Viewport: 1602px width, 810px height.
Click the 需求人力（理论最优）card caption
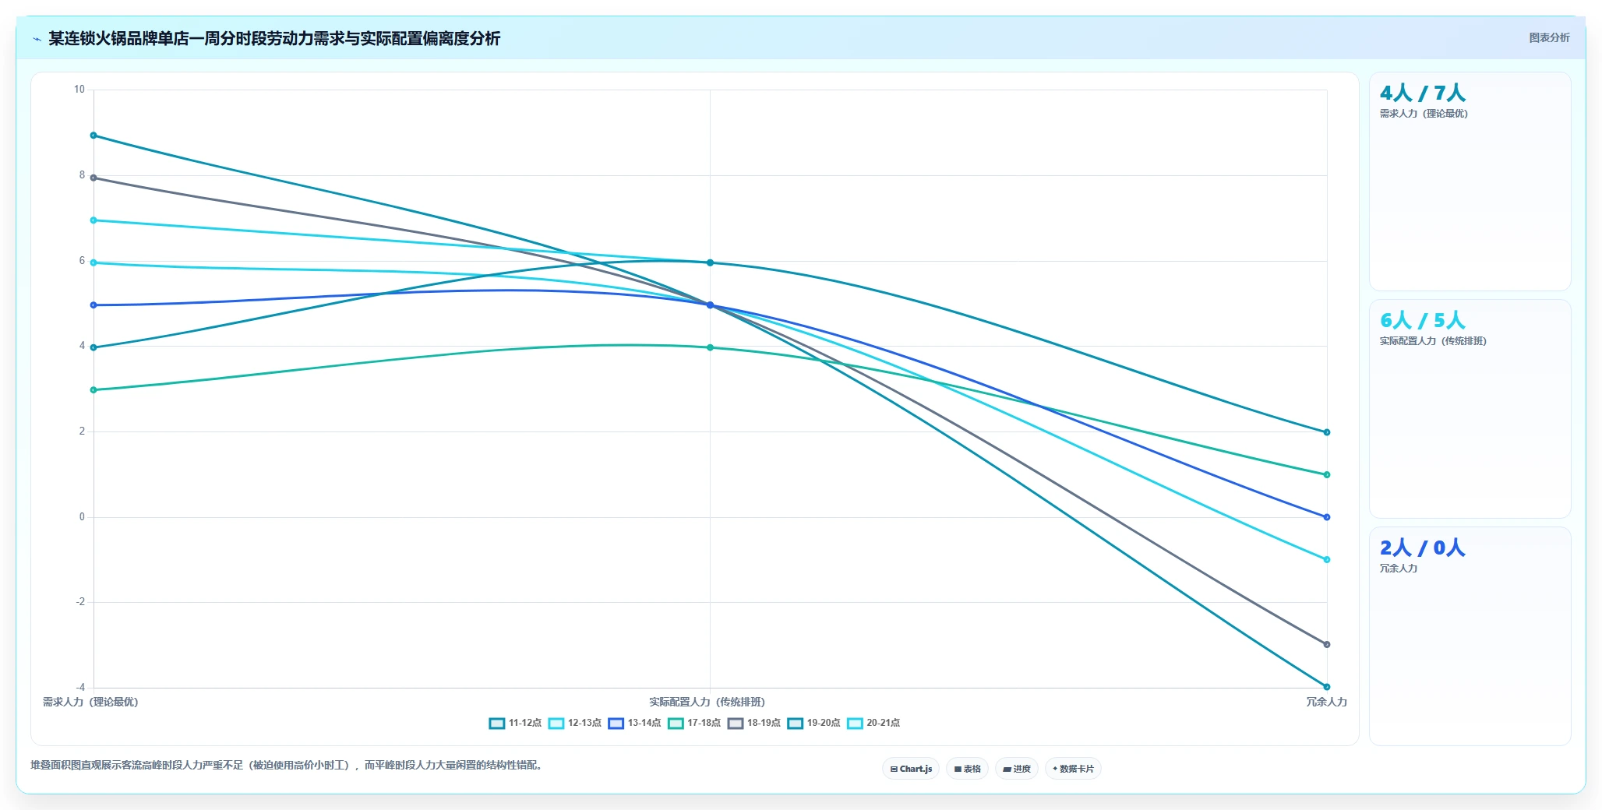(x=1424, y=114)
